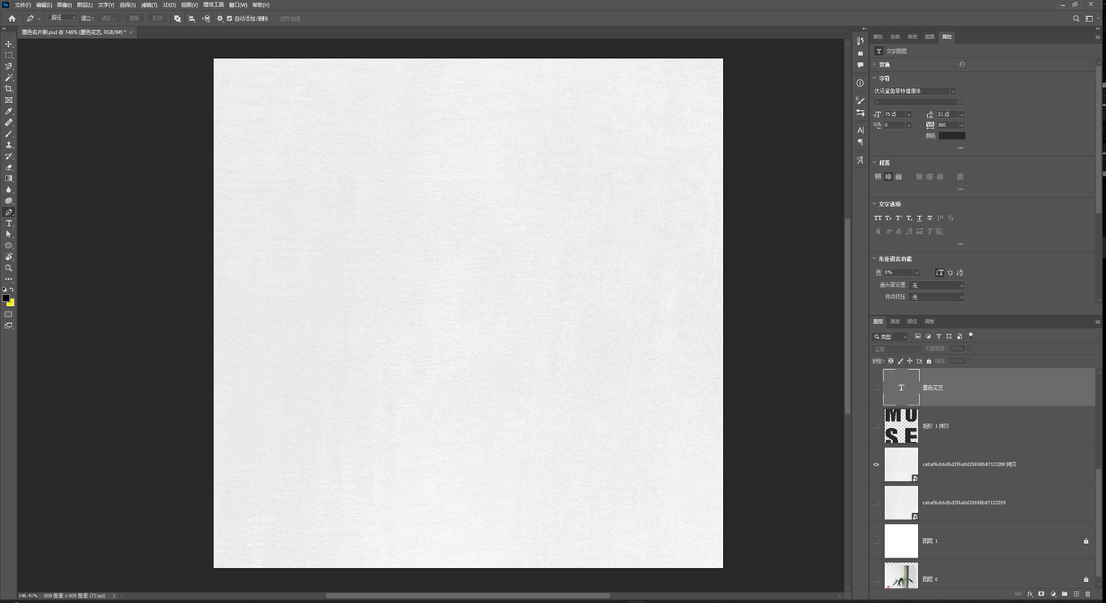Create new fill or adjustment layer
Image resolution: width=1106 pixels, height=603 pixels.
[1053, 594]
